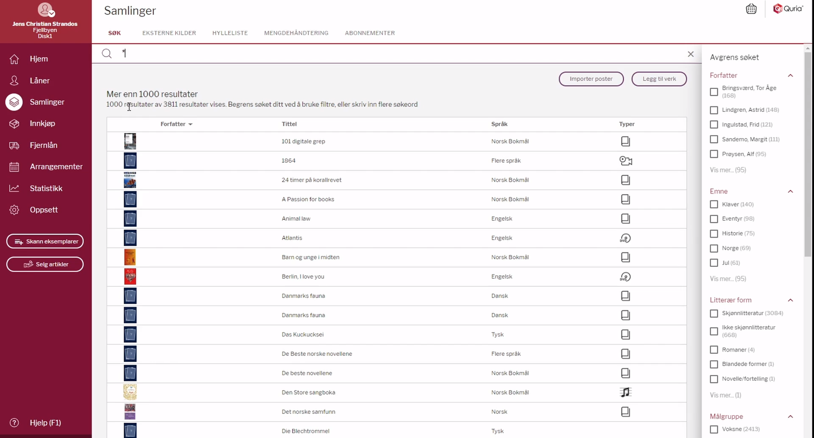Click the Innkjøp purchasing icon
The image size is (814, 438).
click(14, 124)
